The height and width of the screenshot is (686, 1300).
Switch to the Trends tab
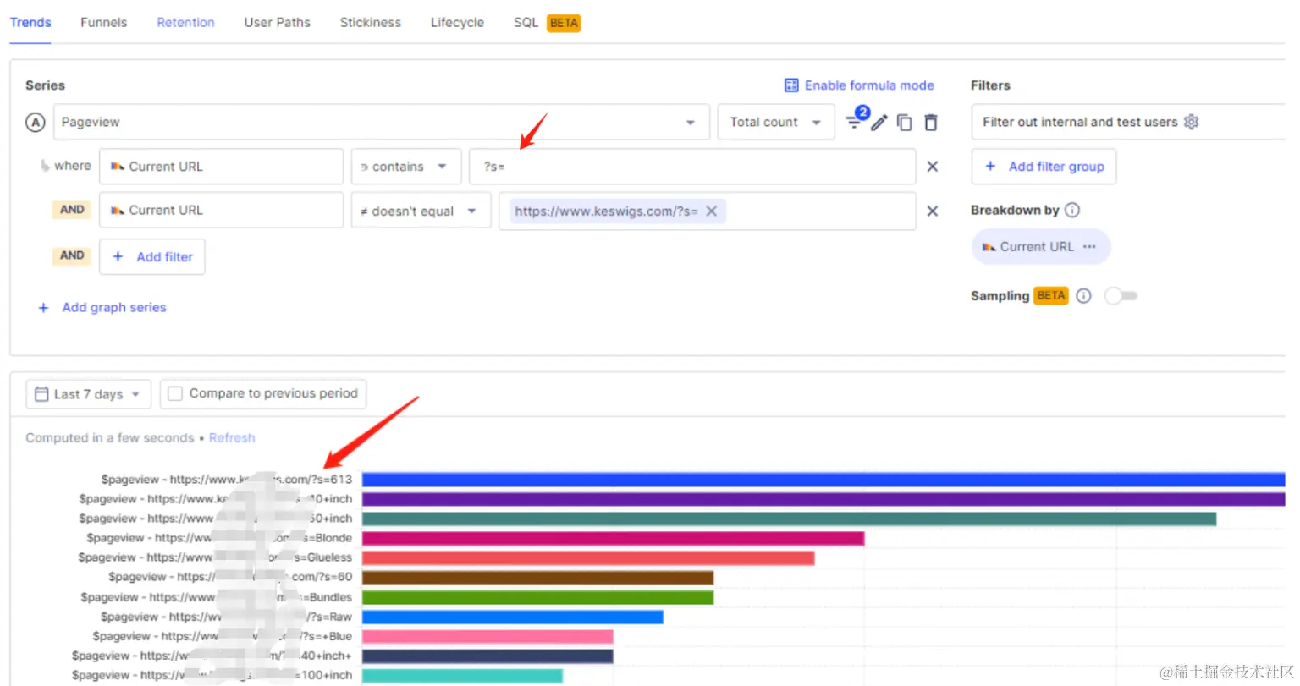tap(30, 22)
